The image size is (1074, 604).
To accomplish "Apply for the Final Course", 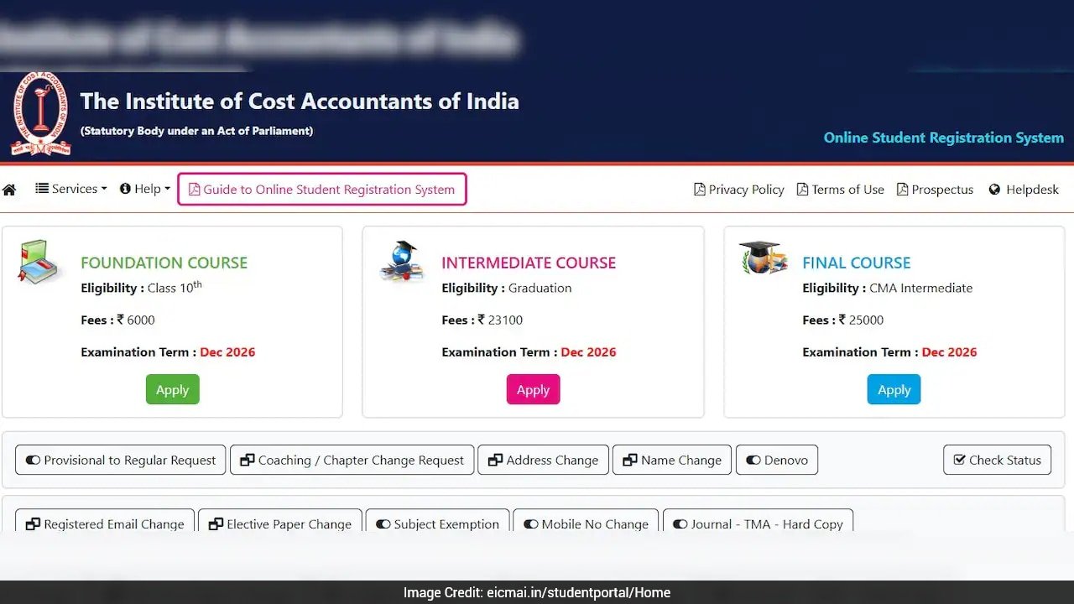I will (894, 389).
